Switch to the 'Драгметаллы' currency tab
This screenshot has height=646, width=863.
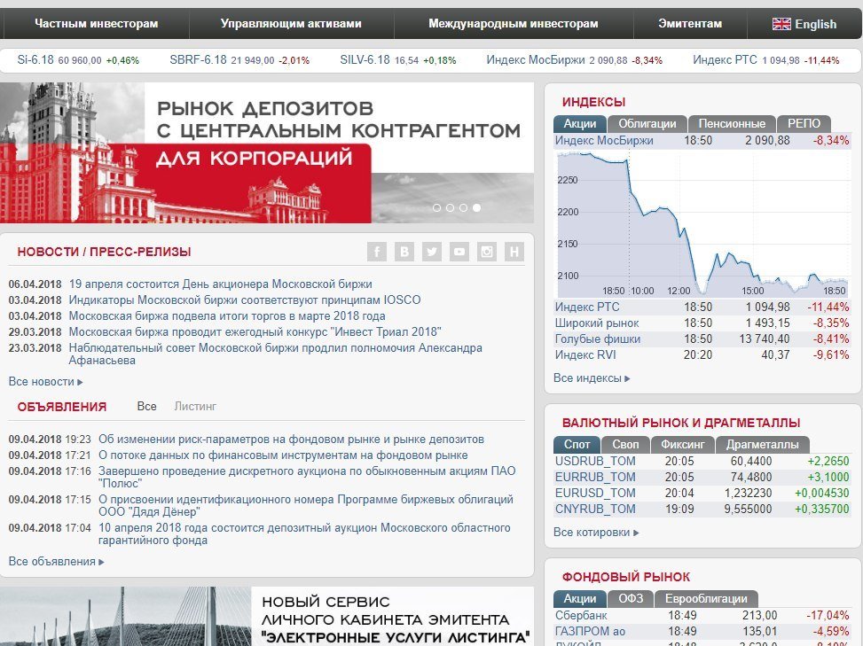click(x=762, y=445)
